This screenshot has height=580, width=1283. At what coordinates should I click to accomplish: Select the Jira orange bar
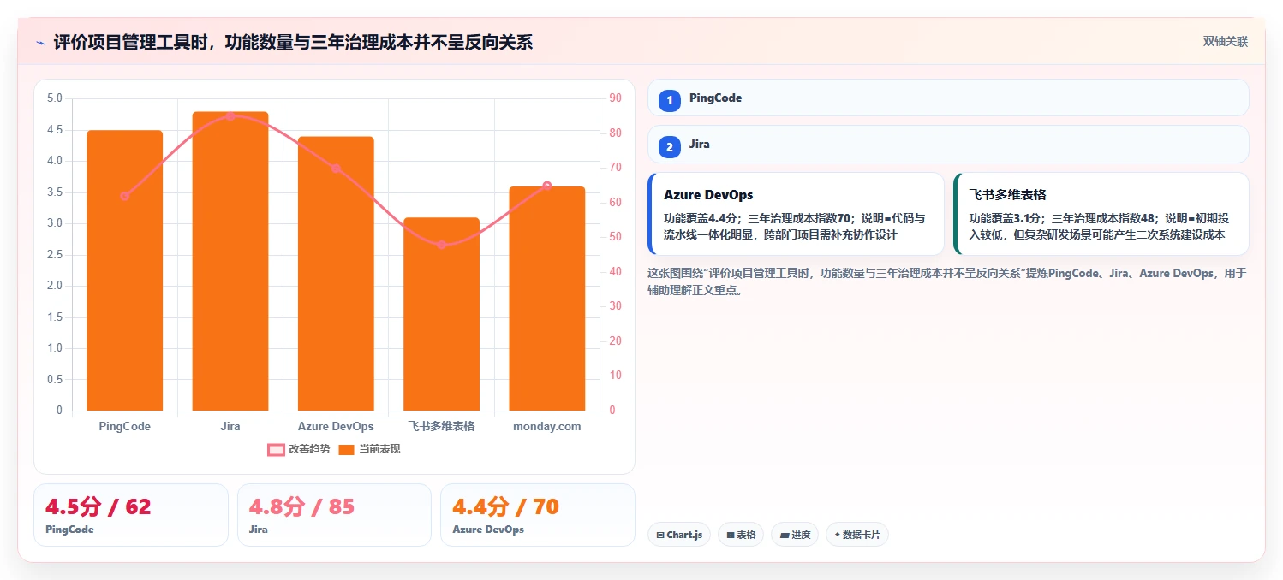pyautogui.click(x=230, y=261)
